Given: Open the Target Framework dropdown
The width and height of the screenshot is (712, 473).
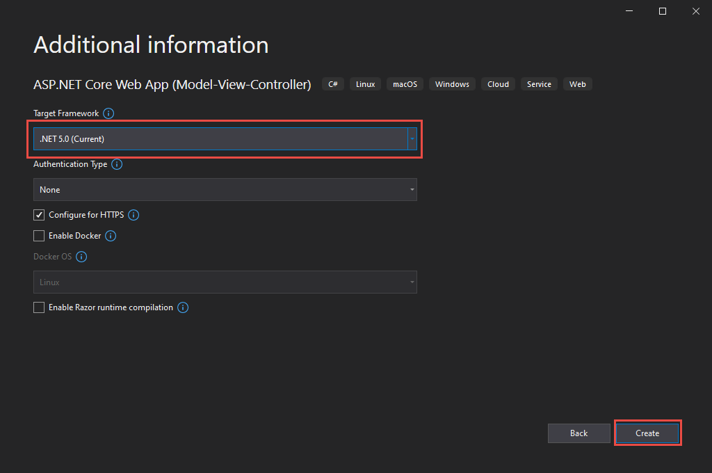Looking at the screenshot, I should [410, 138].
